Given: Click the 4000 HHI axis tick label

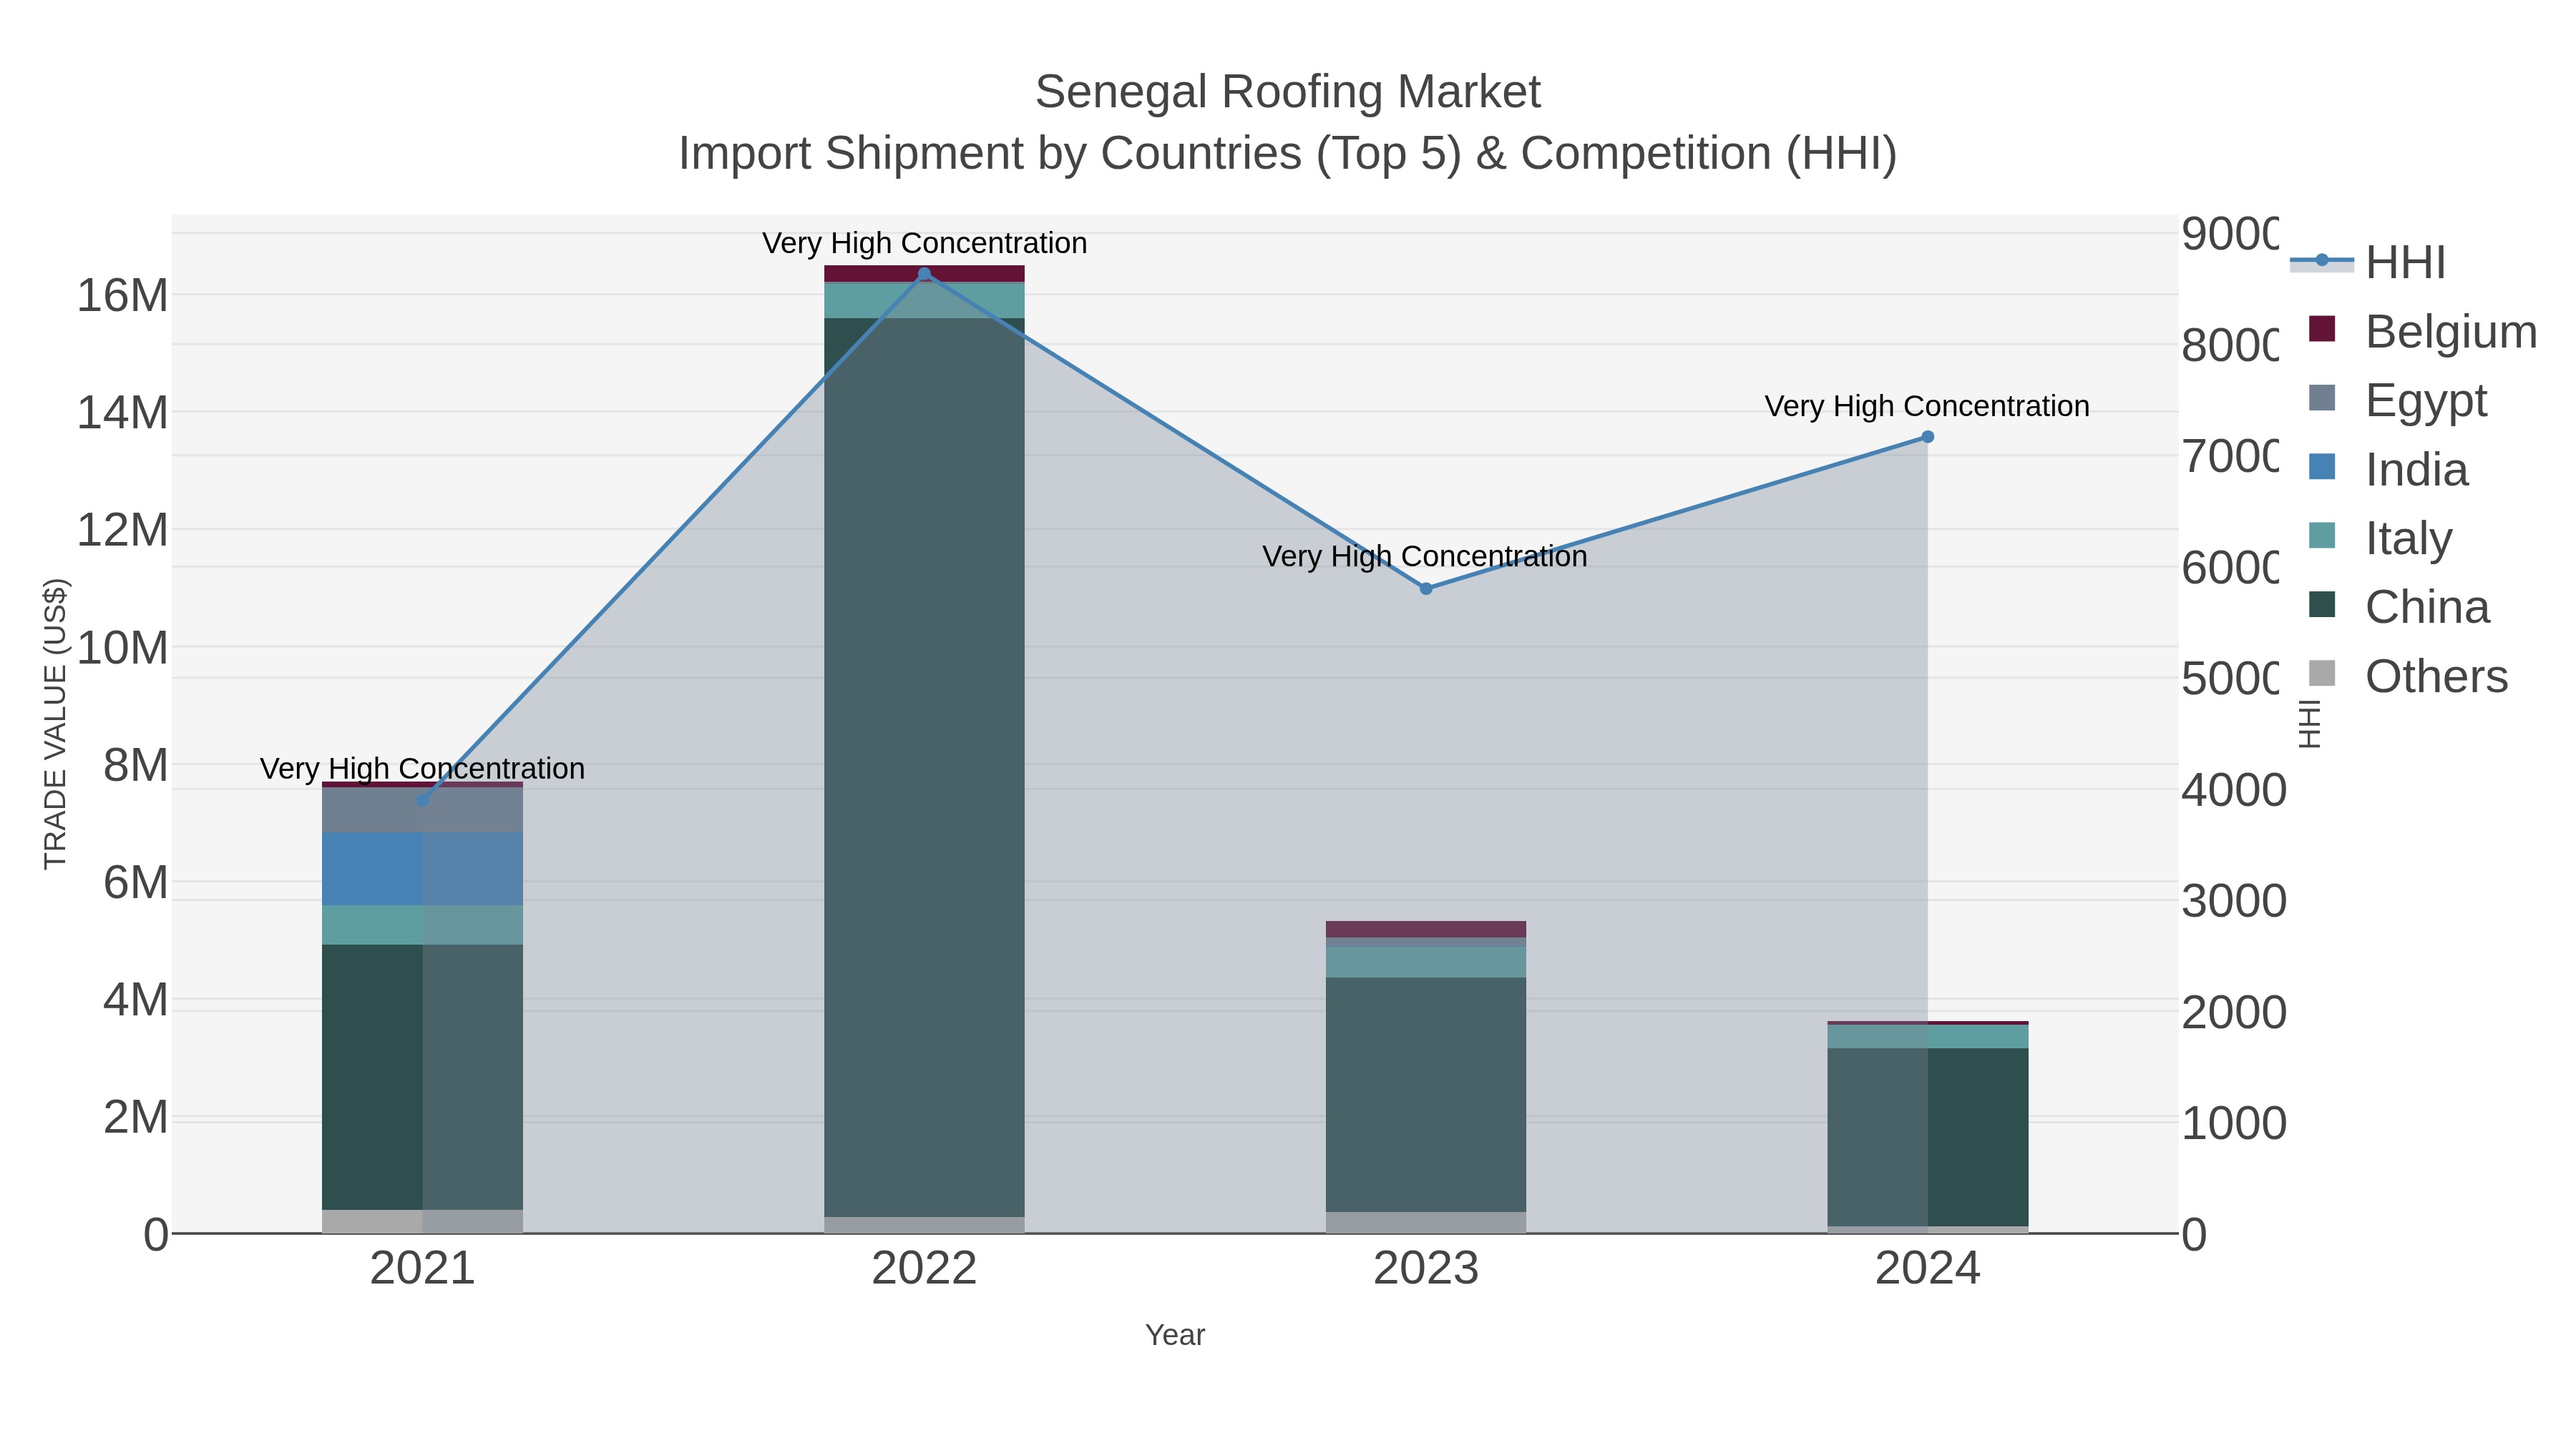Looking at the screenshot, I should (x=2234, y=790).
